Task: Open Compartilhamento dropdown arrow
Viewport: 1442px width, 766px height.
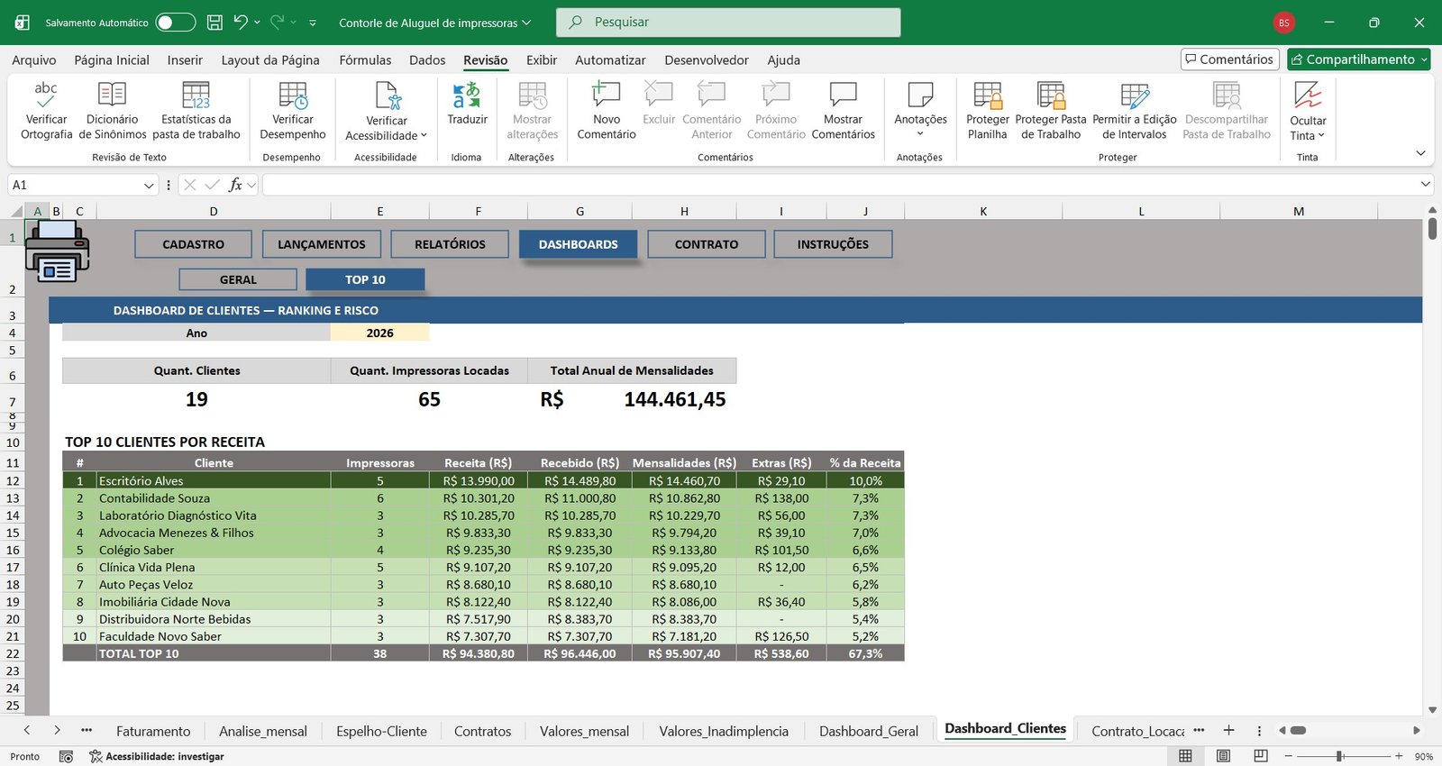Action: click(1424, 59)
